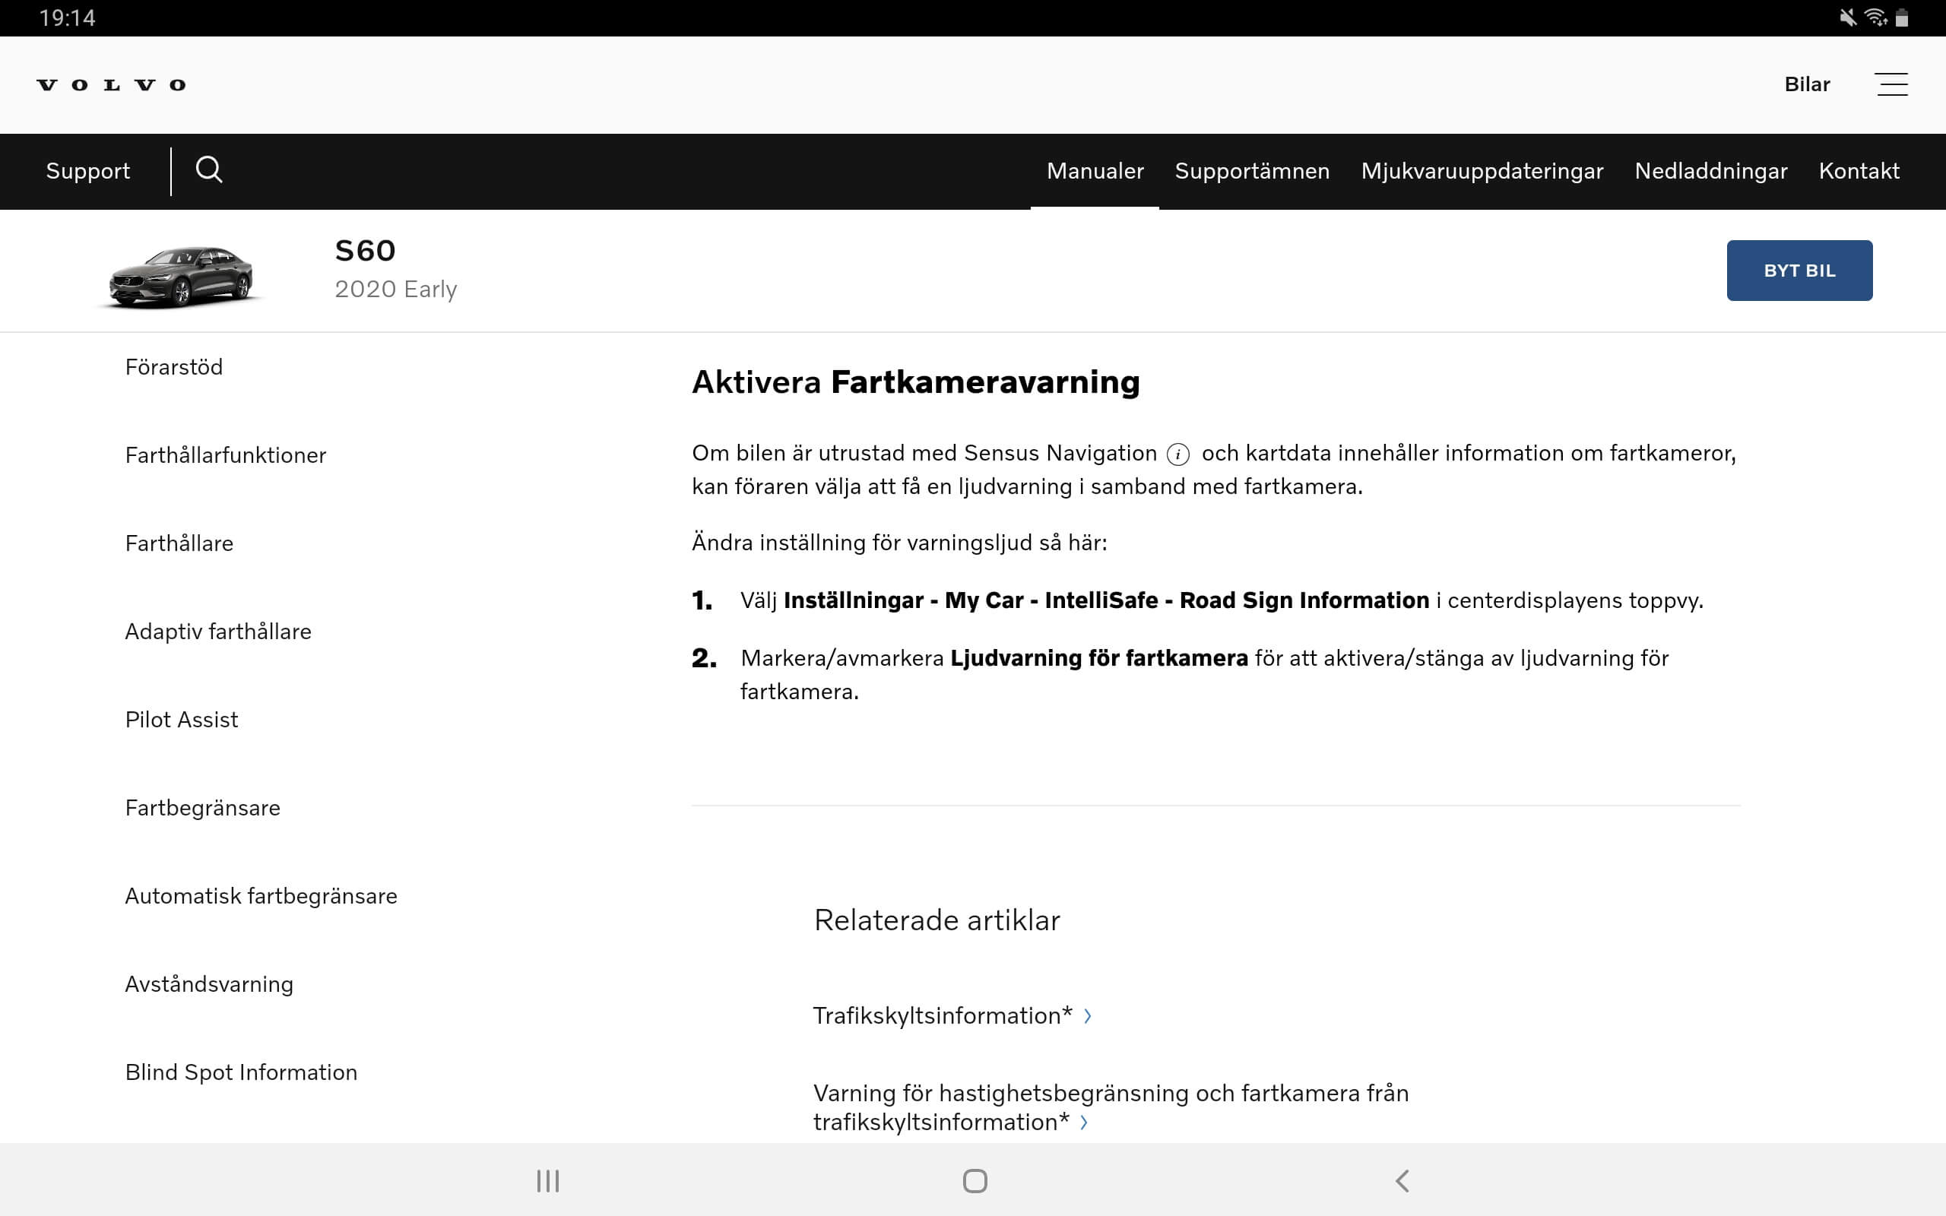This screenshot has width=1946, height=1216.
Task: Tap the Sensus Navigation info icon
Action: [1177, 454]
